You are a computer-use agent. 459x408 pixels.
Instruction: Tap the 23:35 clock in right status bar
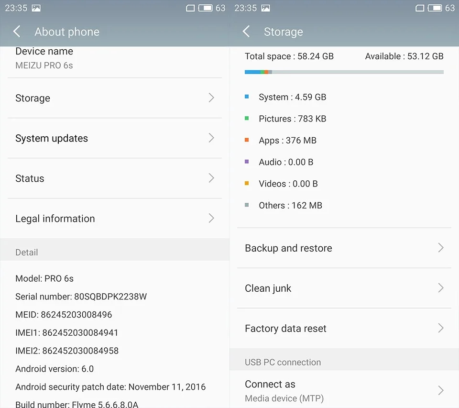tap(246, 8)
